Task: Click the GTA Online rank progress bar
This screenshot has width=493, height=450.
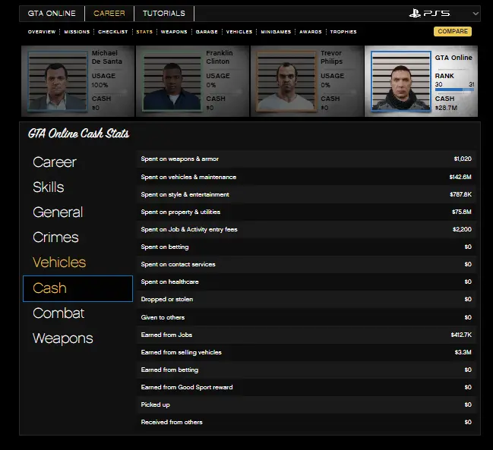Action: point(454,90)
